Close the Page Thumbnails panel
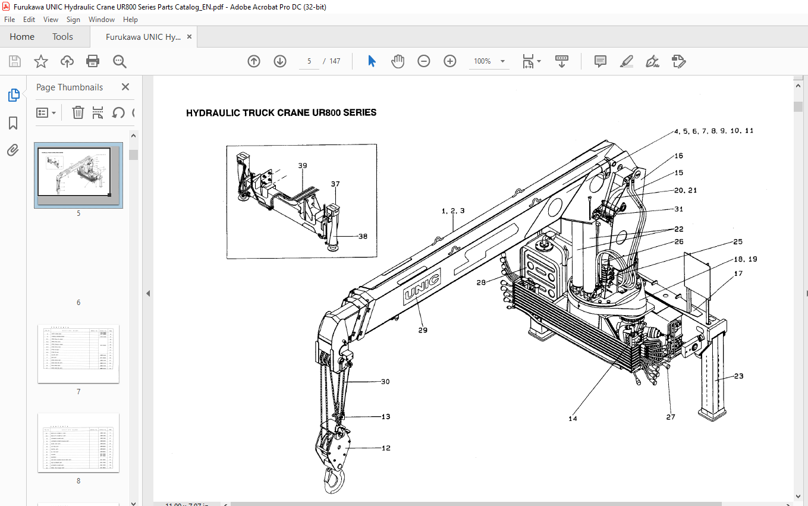808x506 pixels. [x=125, y=87]
